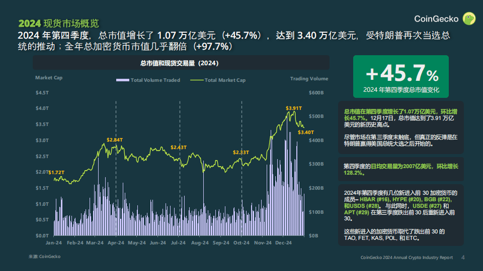Click the 'APT (#29)' highlighted text
Image resolution: width=483 pixels, height=271 pixels.
point(356,212)
